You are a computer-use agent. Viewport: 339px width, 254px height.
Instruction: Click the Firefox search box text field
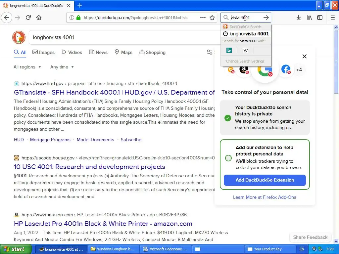click(x=246, y=18)
